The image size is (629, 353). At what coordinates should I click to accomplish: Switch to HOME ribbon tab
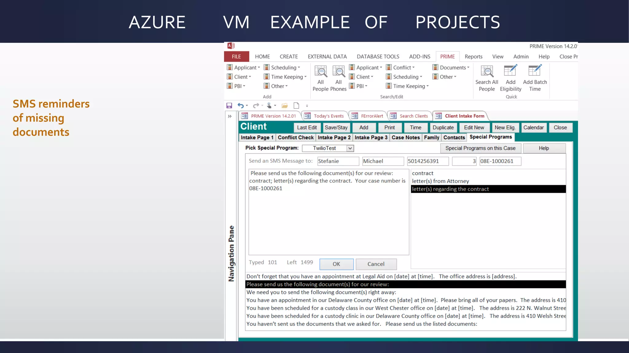262,57
